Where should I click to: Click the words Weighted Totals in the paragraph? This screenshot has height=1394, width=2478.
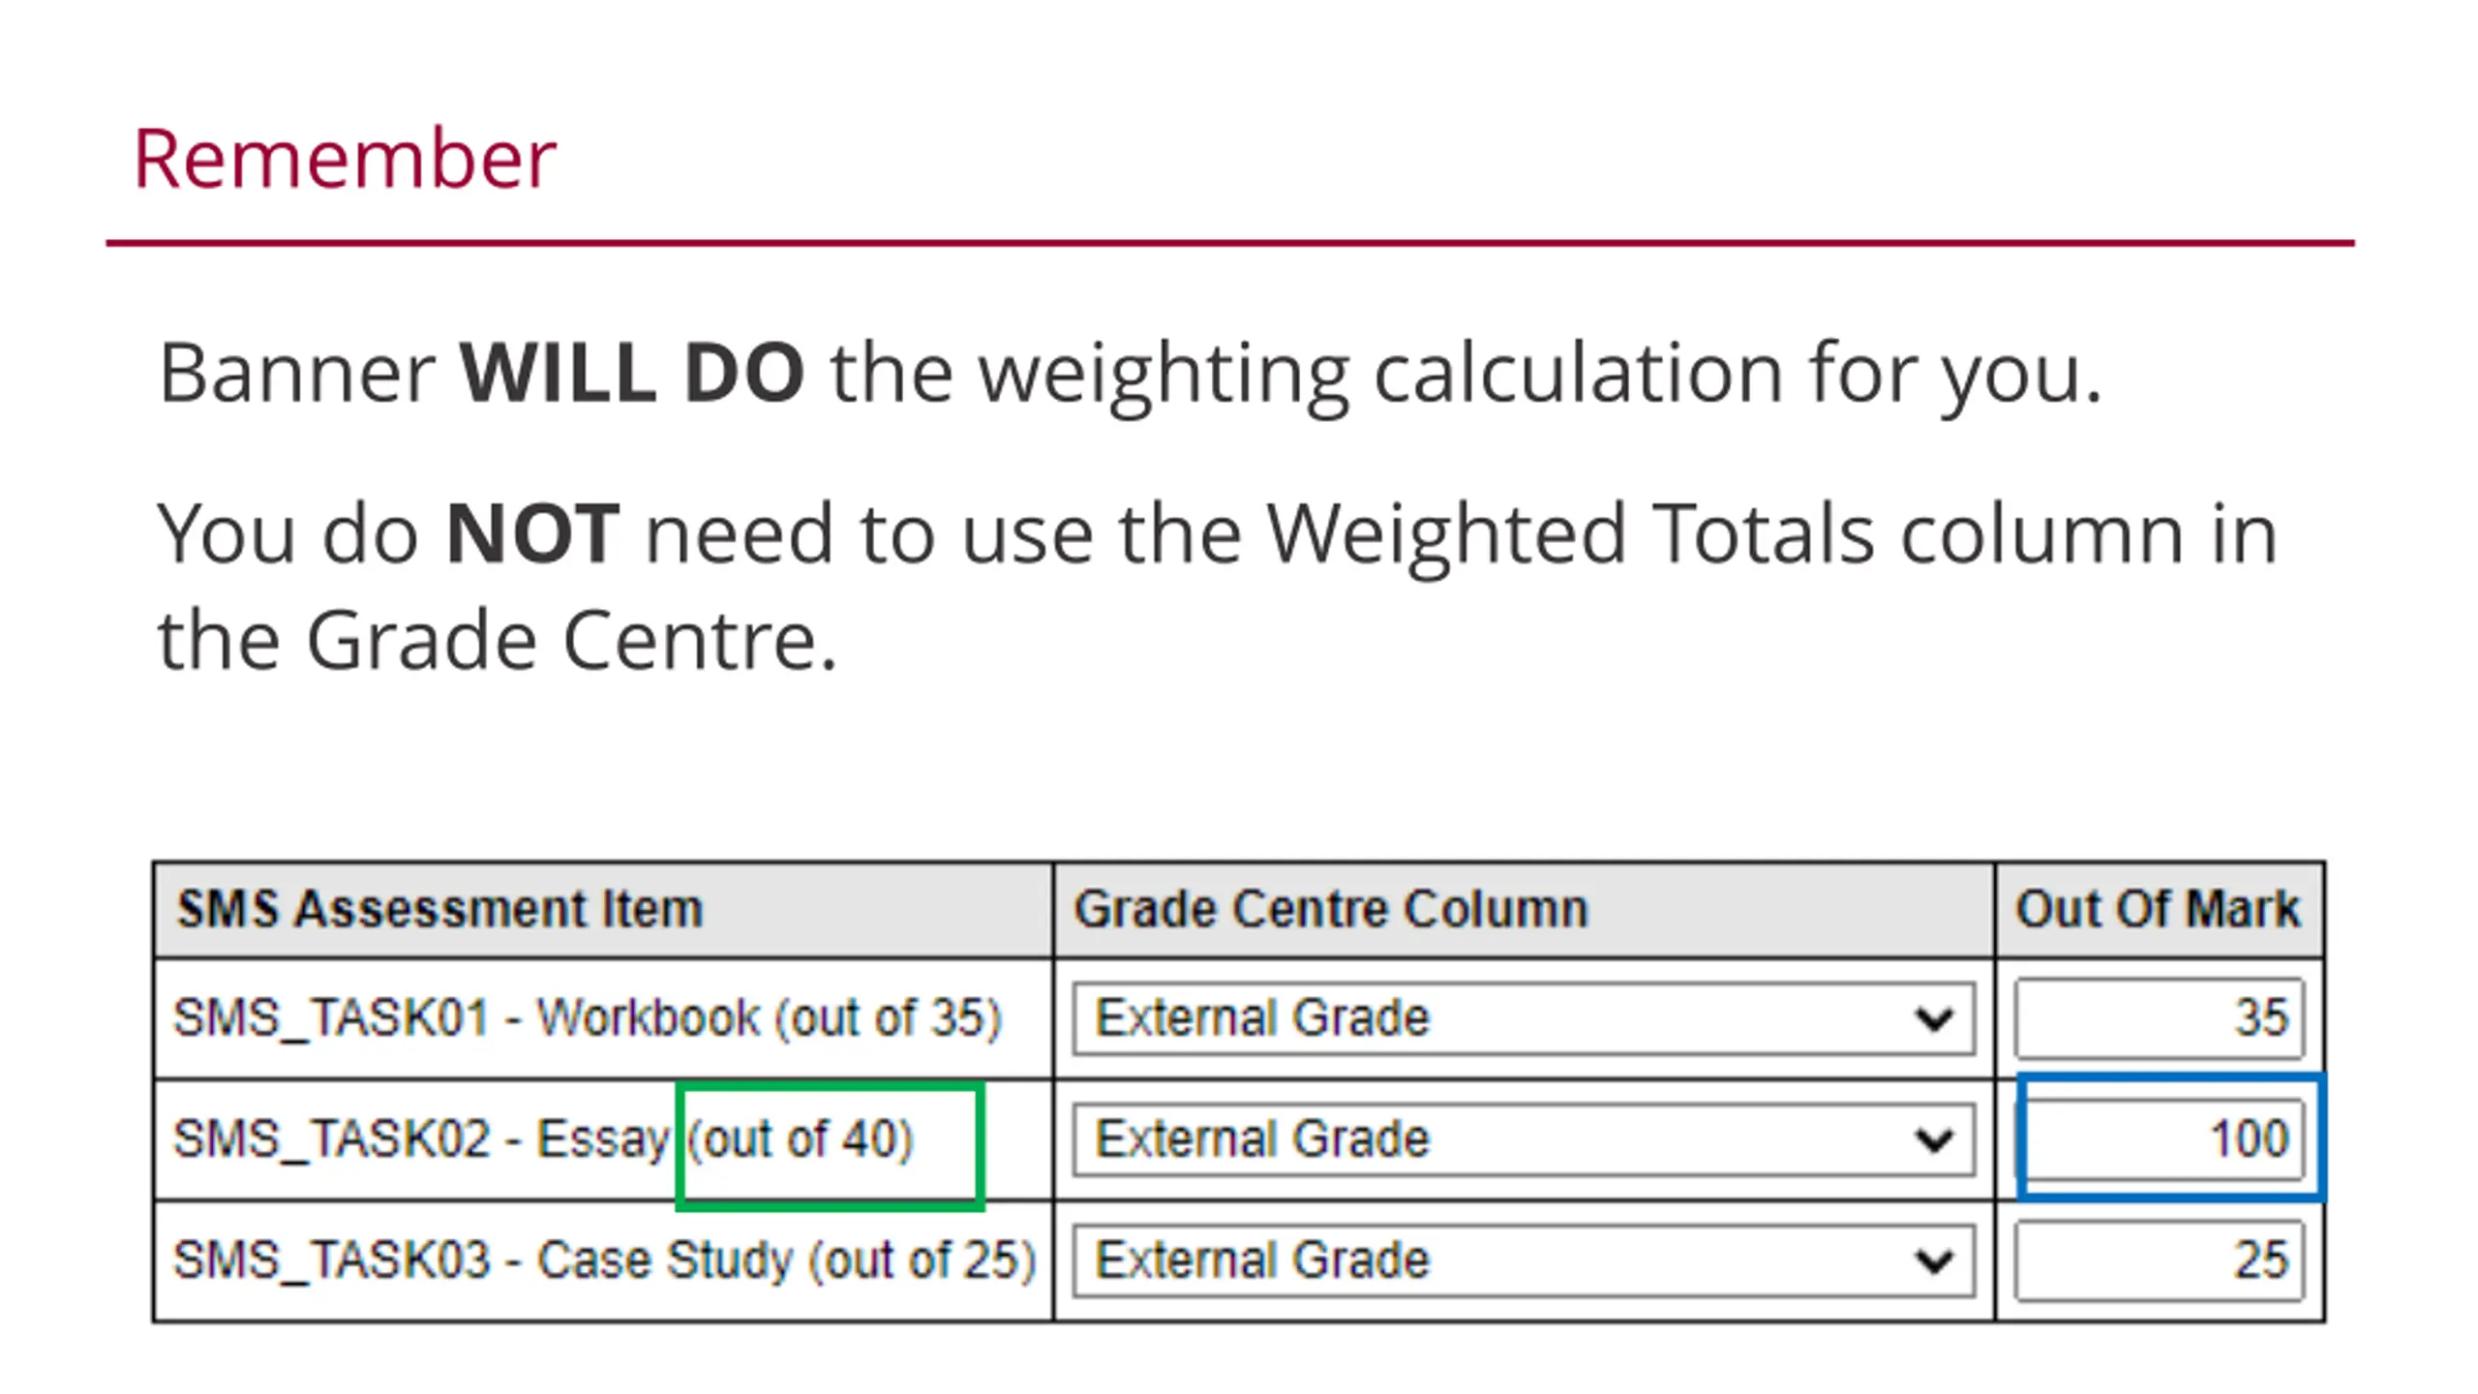pyautogui.click(x=1571, y=533)
